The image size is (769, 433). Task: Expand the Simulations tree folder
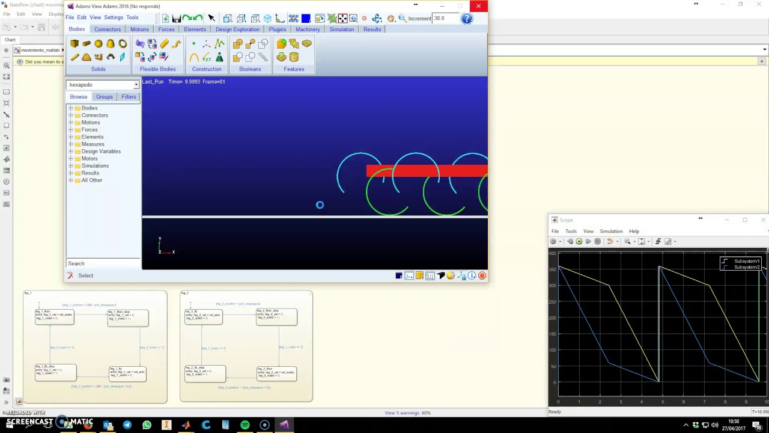coord(70,166)
